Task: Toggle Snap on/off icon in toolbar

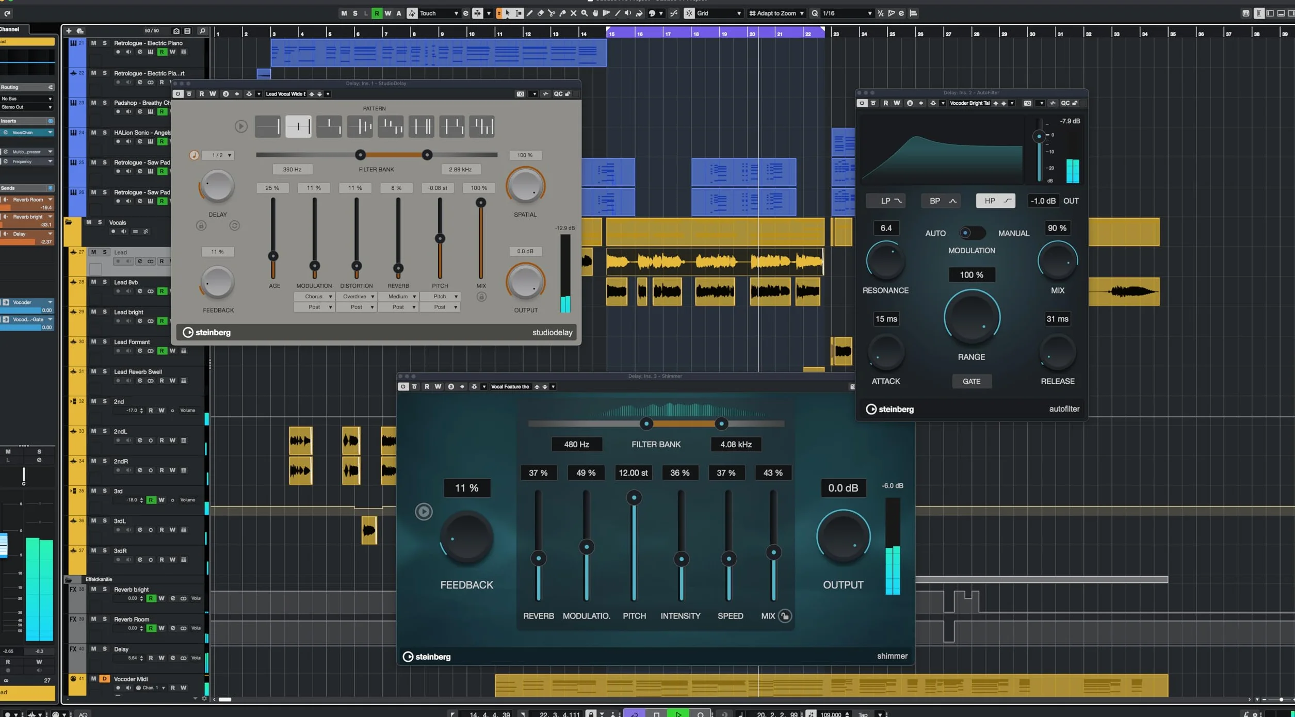Action: (689, 13)
